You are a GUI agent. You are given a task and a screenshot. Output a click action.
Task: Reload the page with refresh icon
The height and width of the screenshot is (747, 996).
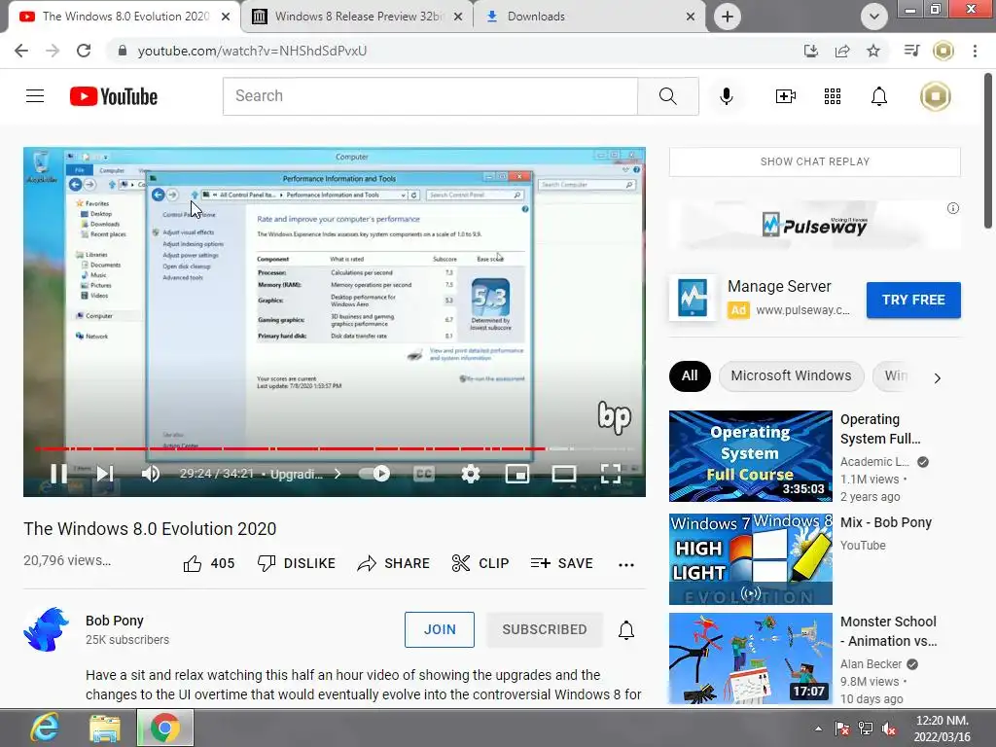[x=84, y=51]
